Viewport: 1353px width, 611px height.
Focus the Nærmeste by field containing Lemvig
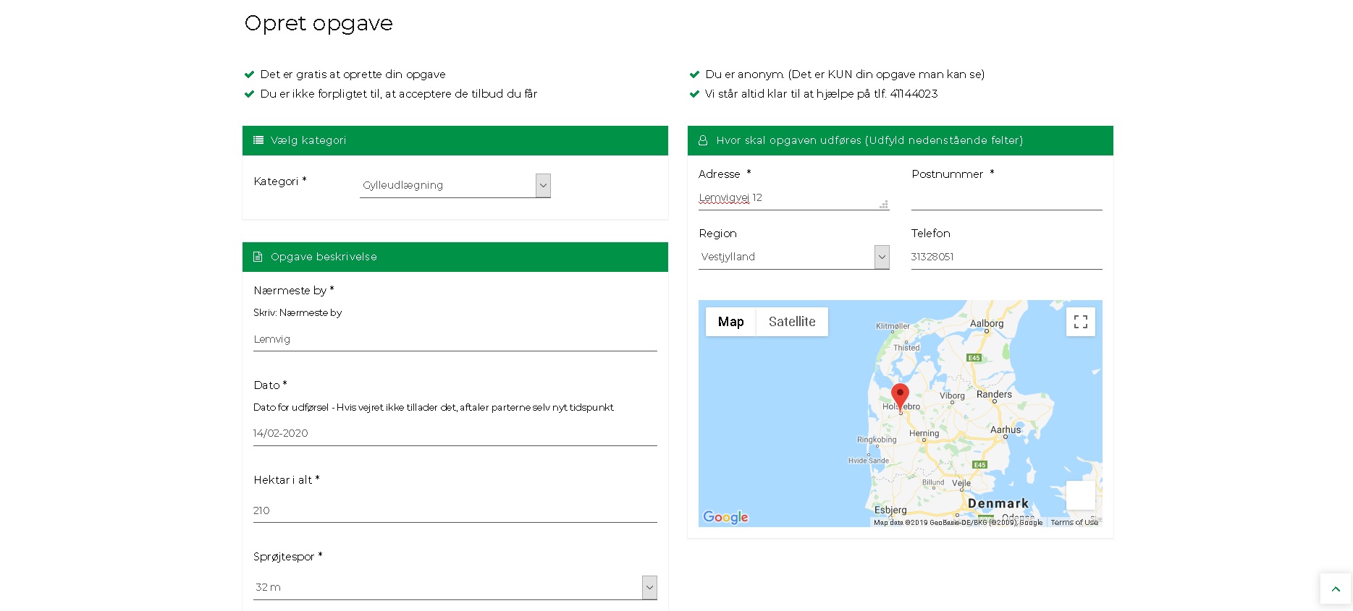click(455, 339)
